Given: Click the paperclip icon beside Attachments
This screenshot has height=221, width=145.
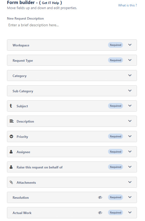Looking at the screenshot, I should (x=11, y=182).
